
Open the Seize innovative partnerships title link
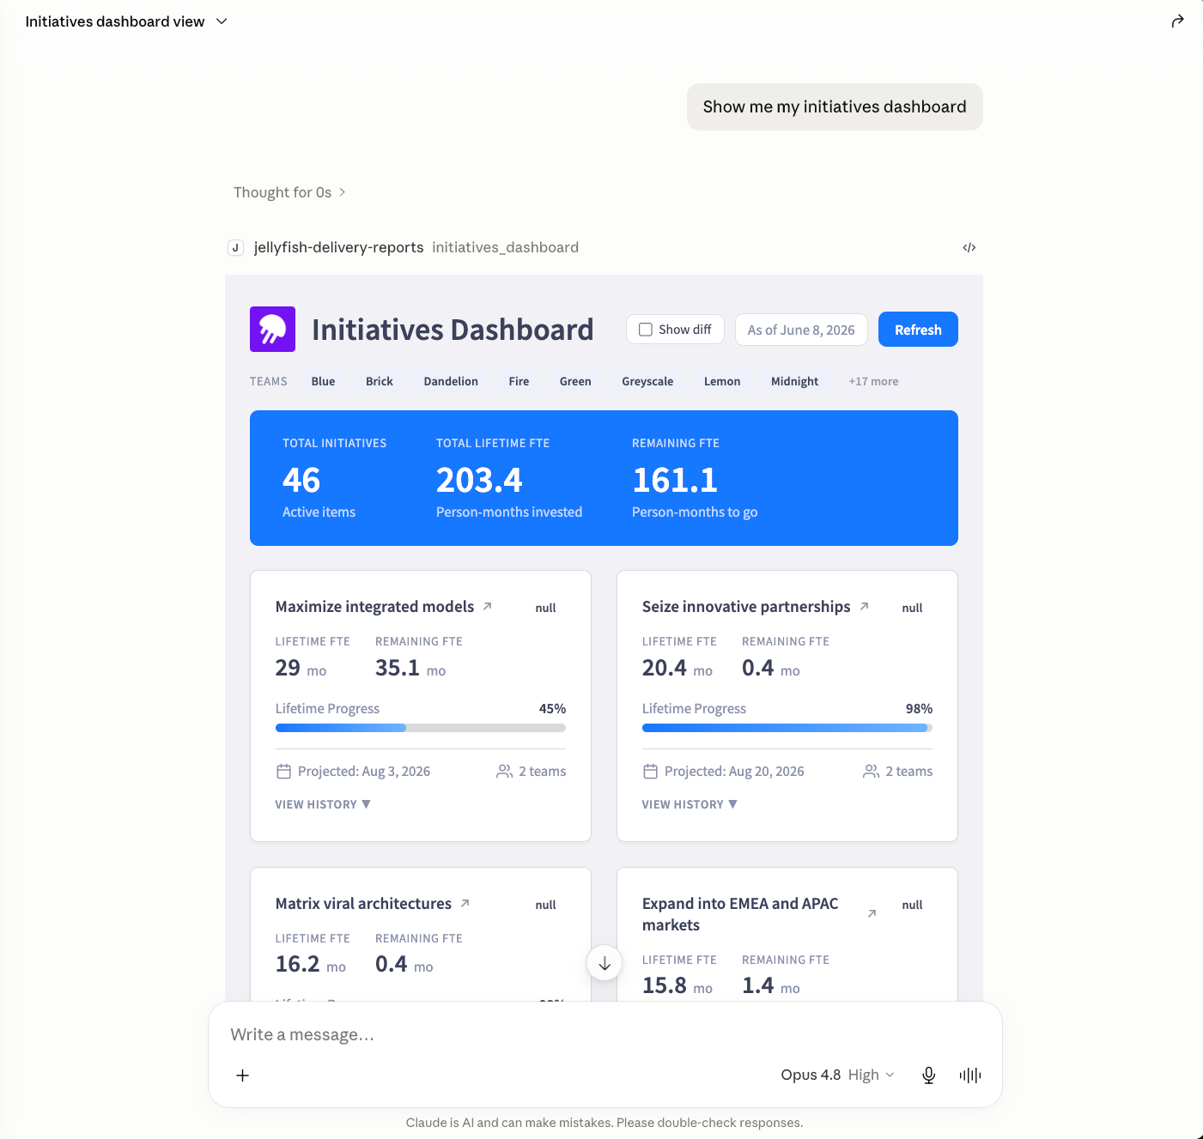tap(746, 606)
